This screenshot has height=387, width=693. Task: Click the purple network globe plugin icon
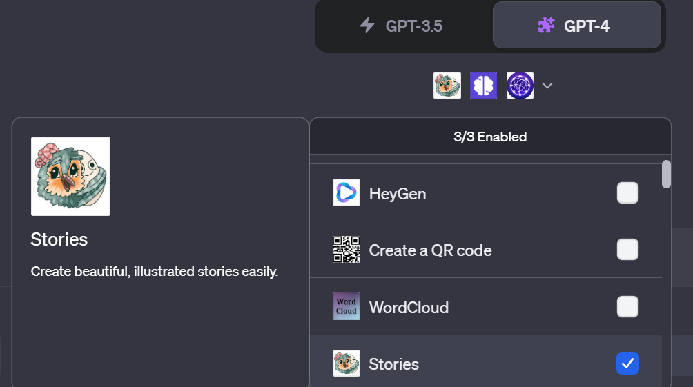point(520,86)
